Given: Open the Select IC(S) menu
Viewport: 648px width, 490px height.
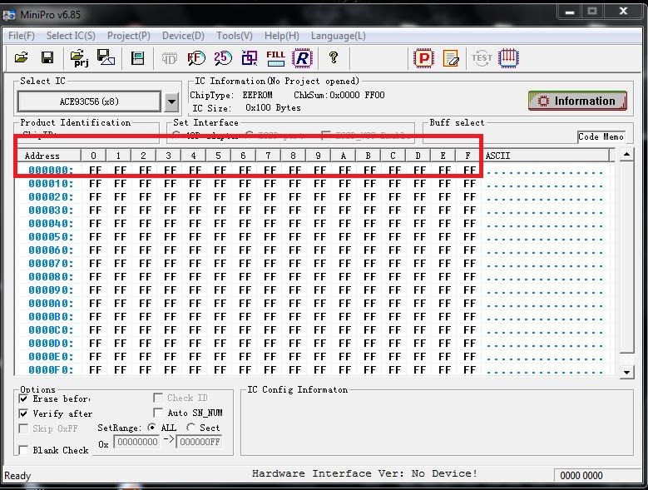Looking at the screenshot, I should (71, 36).
